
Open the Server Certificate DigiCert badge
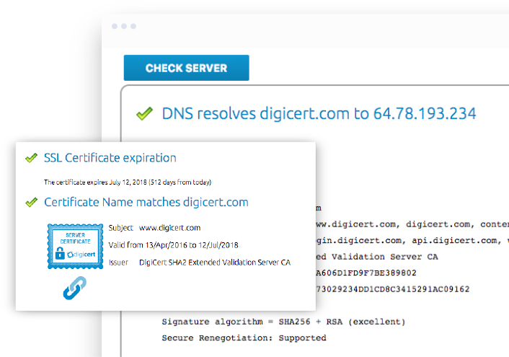coord(75,246)
